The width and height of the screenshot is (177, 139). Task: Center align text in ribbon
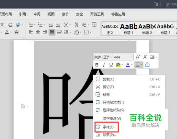38,32
